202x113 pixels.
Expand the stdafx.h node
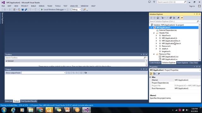point(156,49)
